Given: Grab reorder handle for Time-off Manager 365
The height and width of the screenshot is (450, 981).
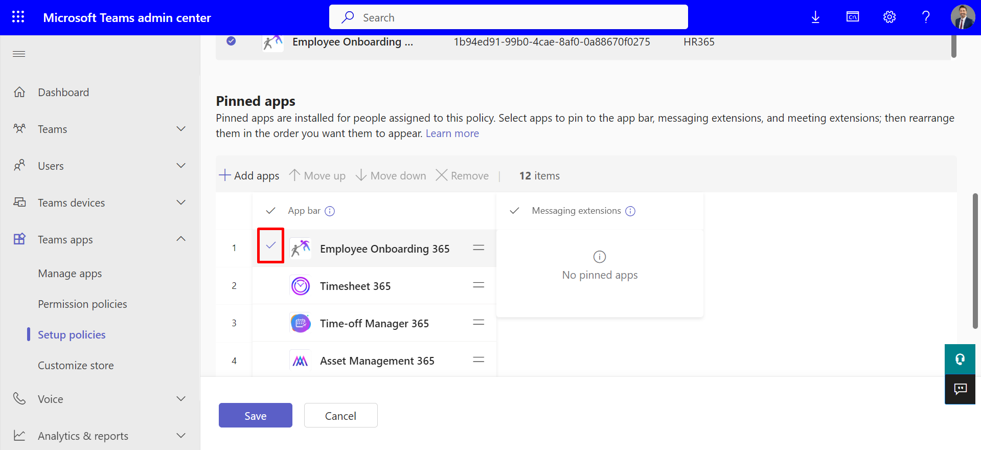Looking at the screenshot, I should pos(478,323).
